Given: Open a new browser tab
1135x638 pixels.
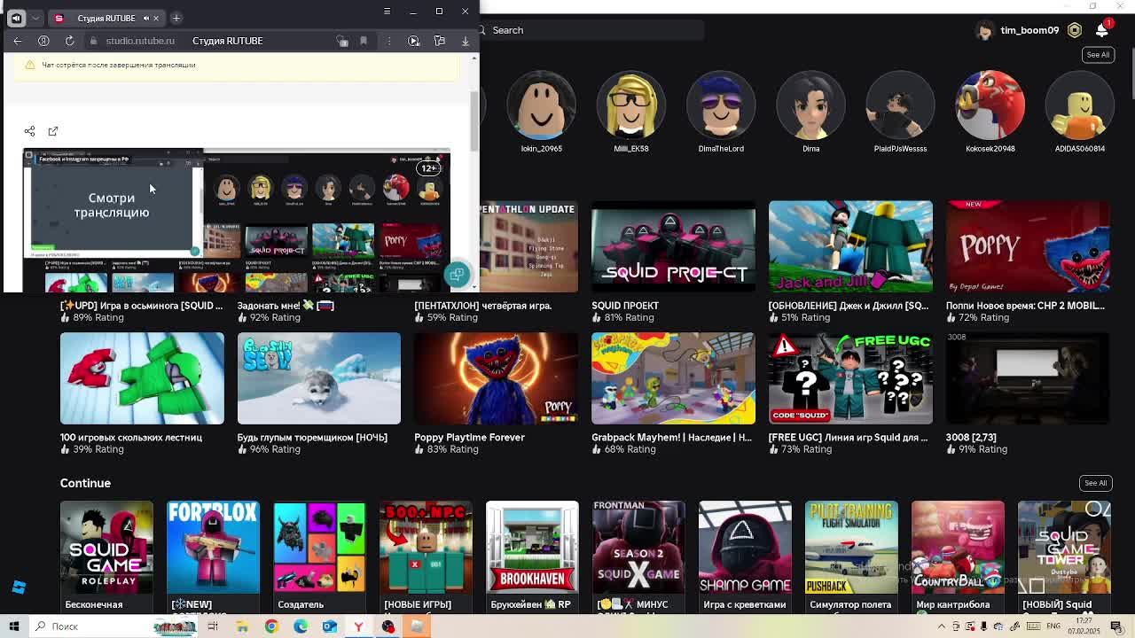Looking at the screenshot, I should [x=176, y=18].
